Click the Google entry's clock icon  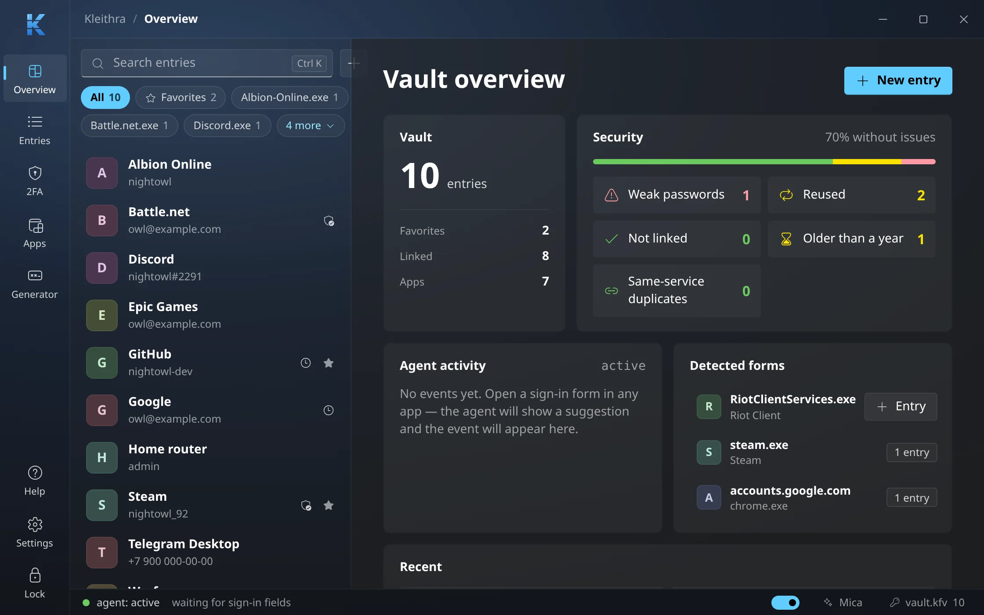(x=329, y=410)
